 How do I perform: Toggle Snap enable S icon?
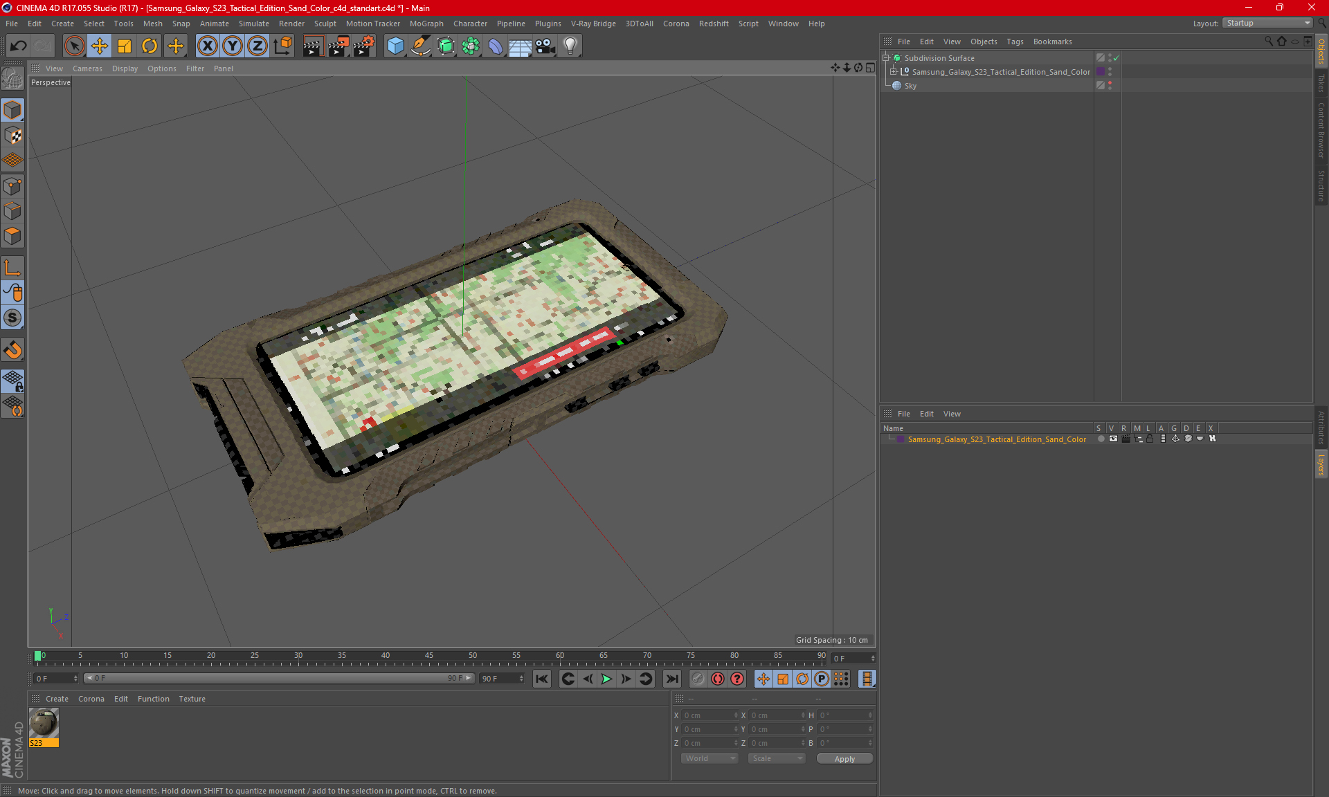12,318
